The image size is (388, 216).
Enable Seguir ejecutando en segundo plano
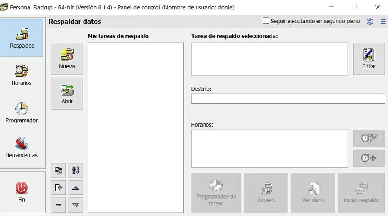click(266, 21)
